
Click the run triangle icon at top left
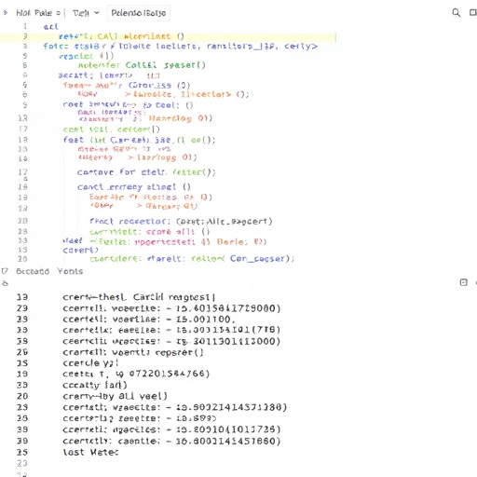pos(6,13)
